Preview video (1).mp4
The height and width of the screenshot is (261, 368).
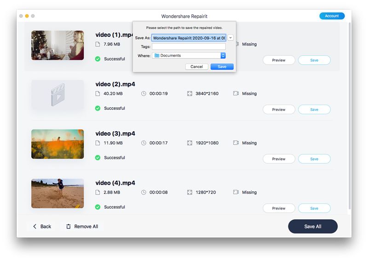click(x=279, y=60)
